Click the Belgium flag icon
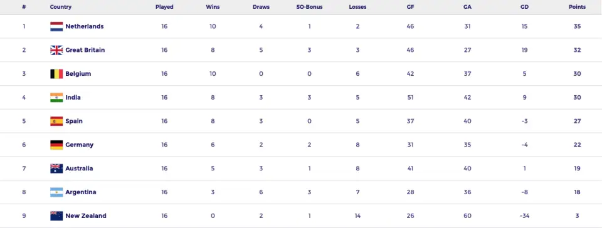Screen dimensions: 602x228 (x=56, y=74)
